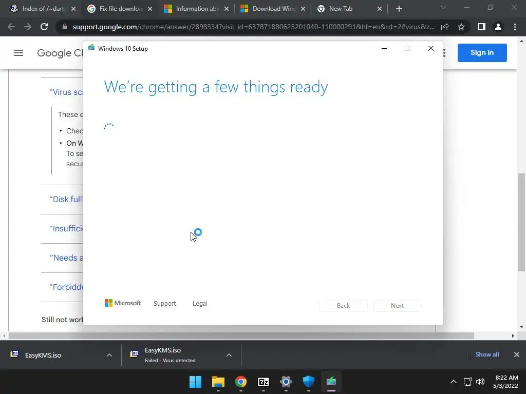Open 7-Zip from the taskbar
The image size is (526, 394).
[x=264, y=382]
